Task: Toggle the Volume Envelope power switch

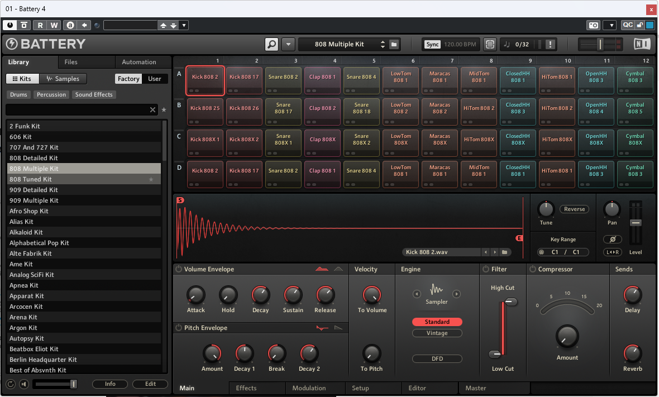Action: click(179, 269)
